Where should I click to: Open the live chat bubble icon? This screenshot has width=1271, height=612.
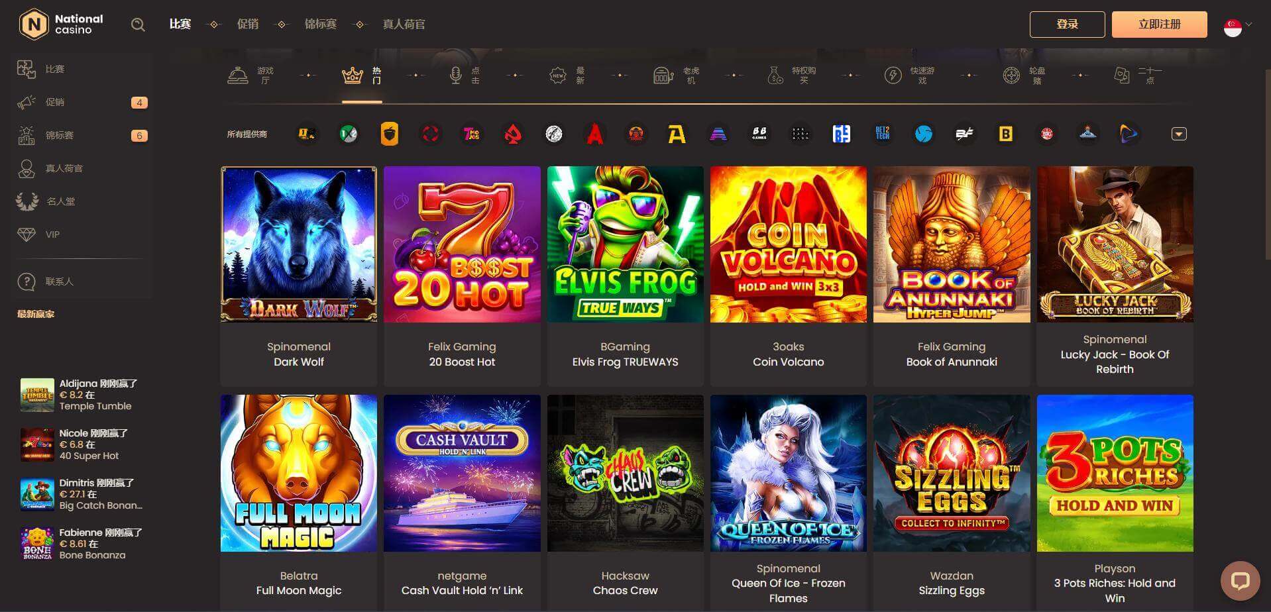[1240, 581]
